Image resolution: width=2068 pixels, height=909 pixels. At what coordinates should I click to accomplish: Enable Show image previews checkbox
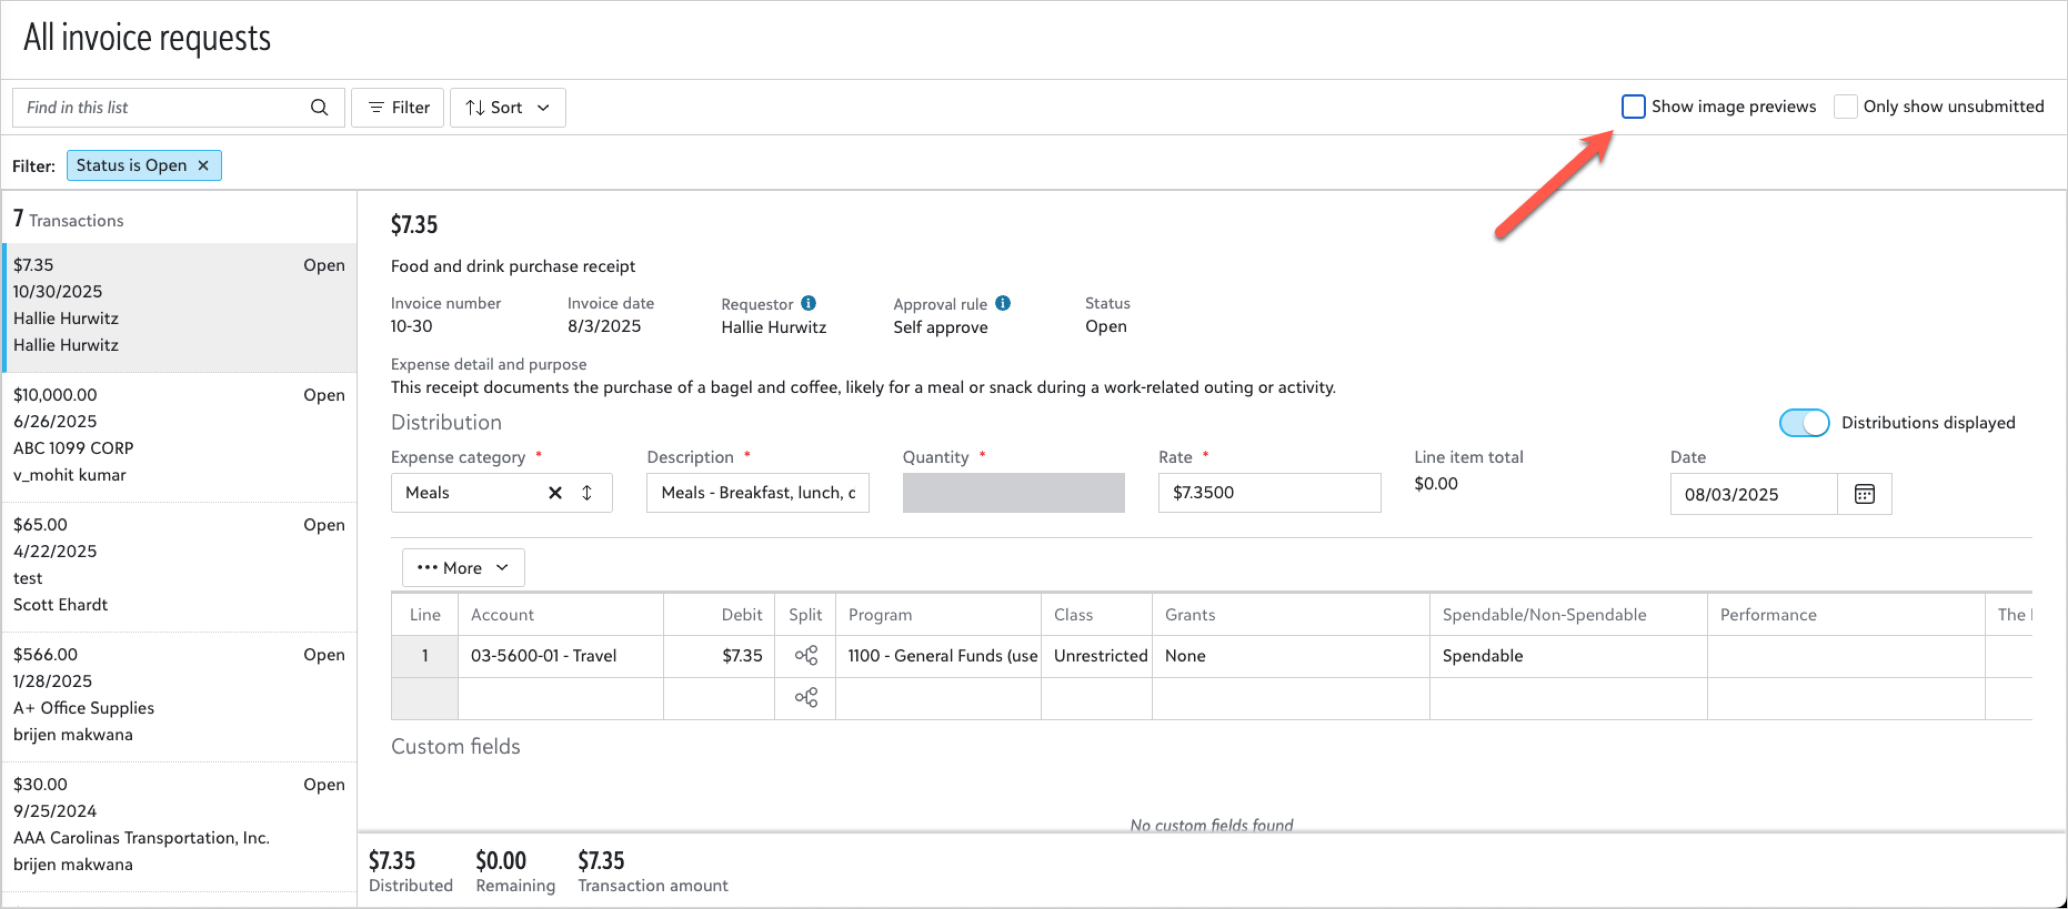(x=1633, y=107)
